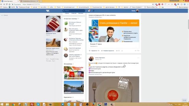Expand TianDe post with Показать полностью
This screenshot has height=106, width=189.
(95, 17)
